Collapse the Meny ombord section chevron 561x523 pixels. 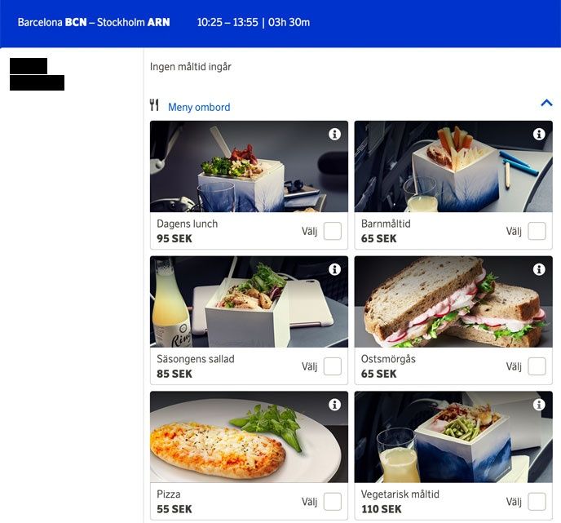tap(546, 103)
